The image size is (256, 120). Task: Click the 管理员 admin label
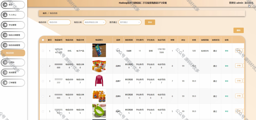click(x=236, y=3)
